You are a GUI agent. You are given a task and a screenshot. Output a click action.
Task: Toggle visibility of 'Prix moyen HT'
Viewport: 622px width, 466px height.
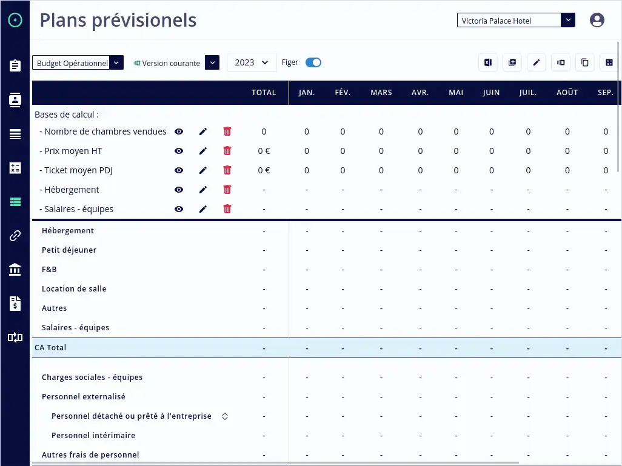178,150
